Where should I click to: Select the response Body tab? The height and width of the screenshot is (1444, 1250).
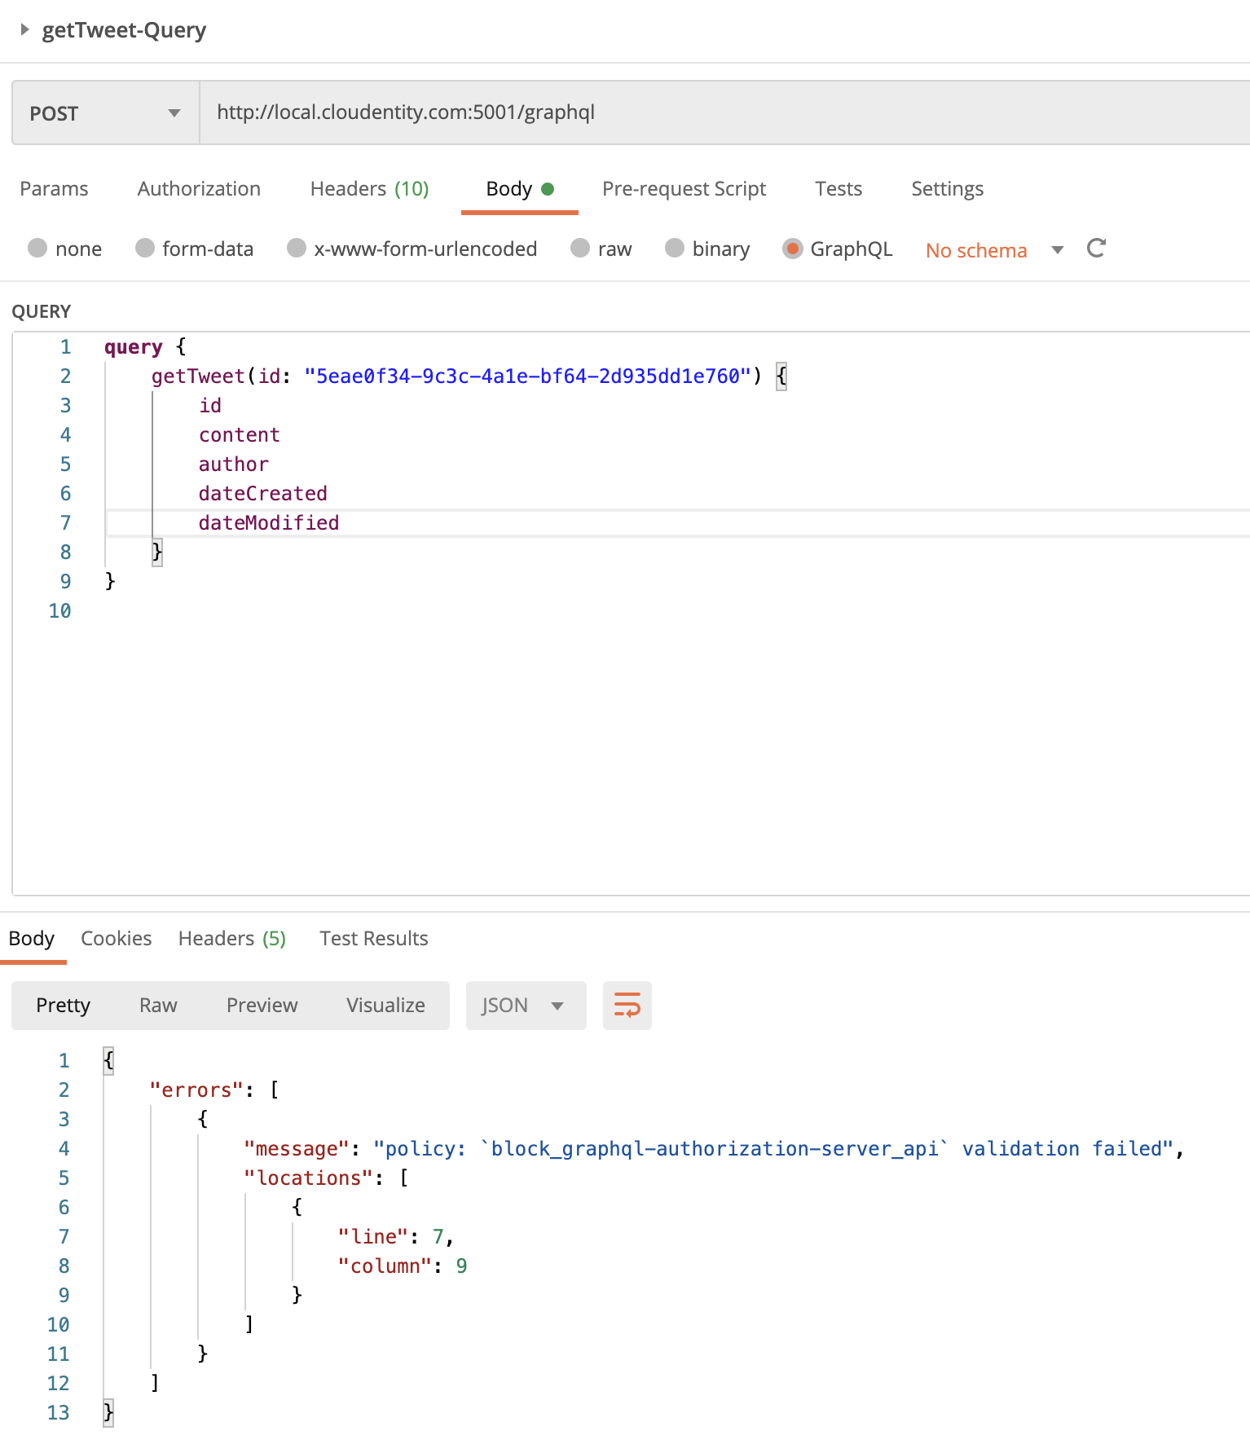32,939
